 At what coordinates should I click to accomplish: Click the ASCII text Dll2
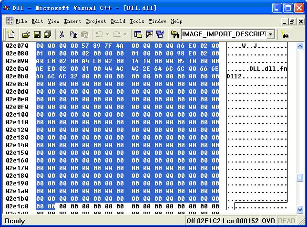pos(234,76)
